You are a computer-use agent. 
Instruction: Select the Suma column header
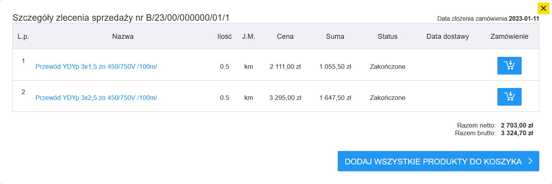click(x=335, y=37)
